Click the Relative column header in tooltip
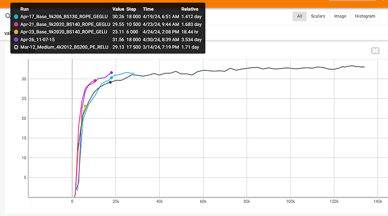 pyautogui.click(x=190, y=9)
